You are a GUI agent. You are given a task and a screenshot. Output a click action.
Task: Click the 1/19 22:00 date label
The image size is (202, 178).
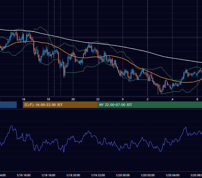98,175
